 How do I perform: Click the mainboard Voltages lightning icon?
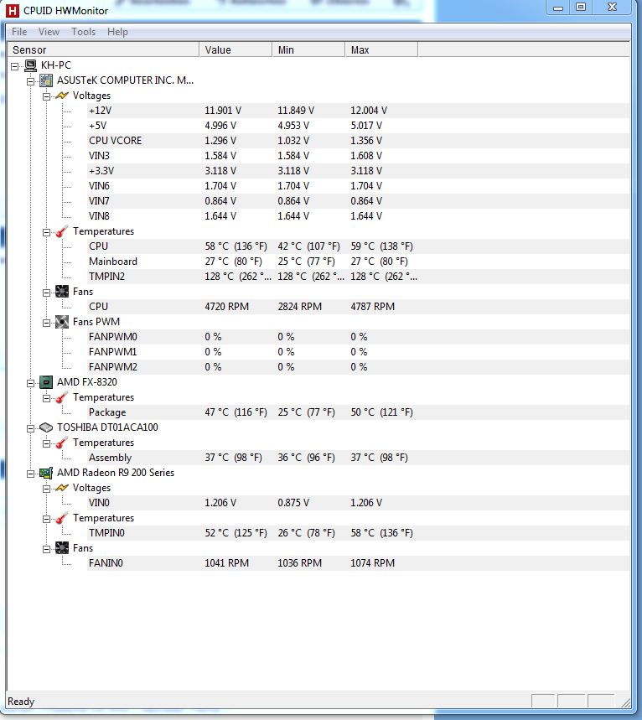click(x=62, y=96)
